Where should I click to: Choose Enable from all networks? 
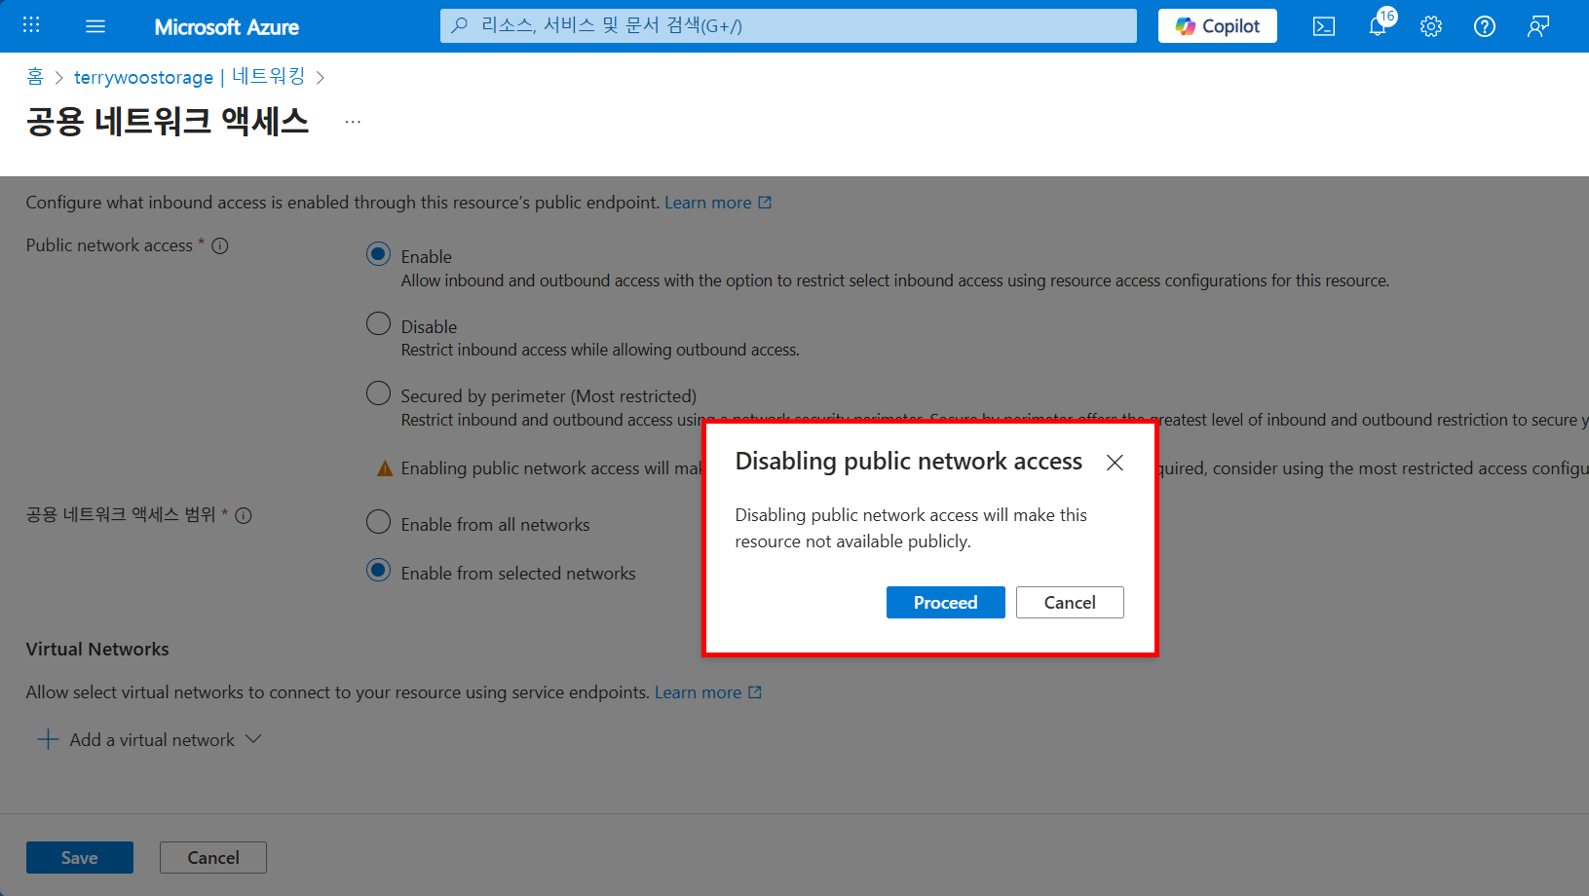378,522
